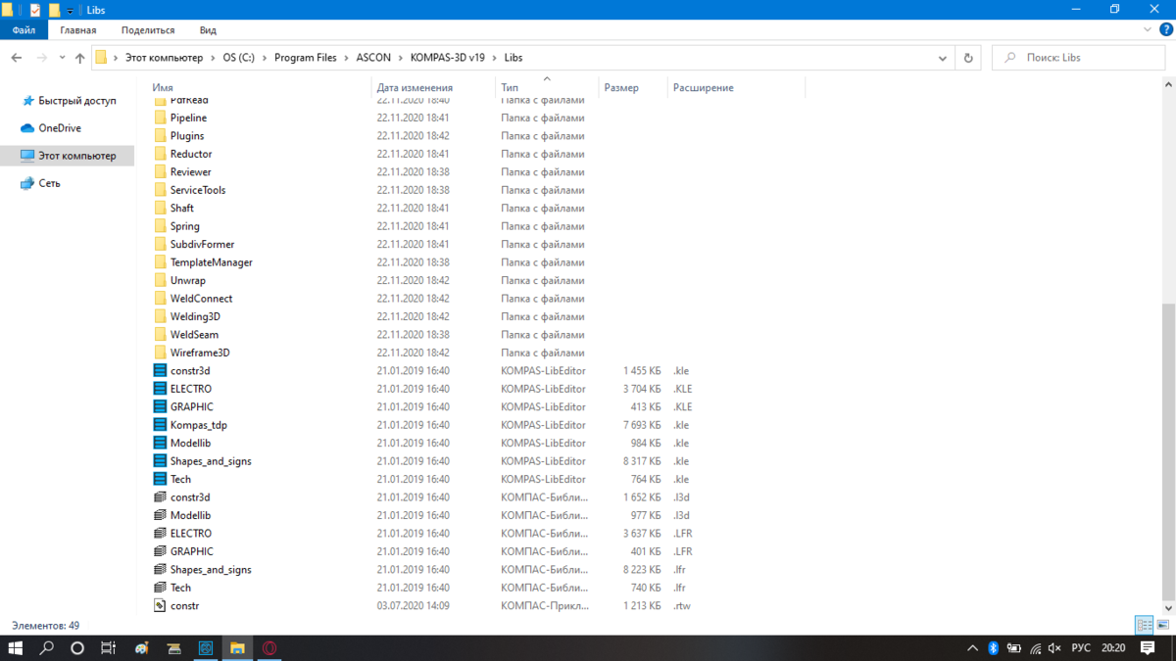Open Windows search from the taskbar
The height and width of the screenshot is (661, 1176).
46,648
